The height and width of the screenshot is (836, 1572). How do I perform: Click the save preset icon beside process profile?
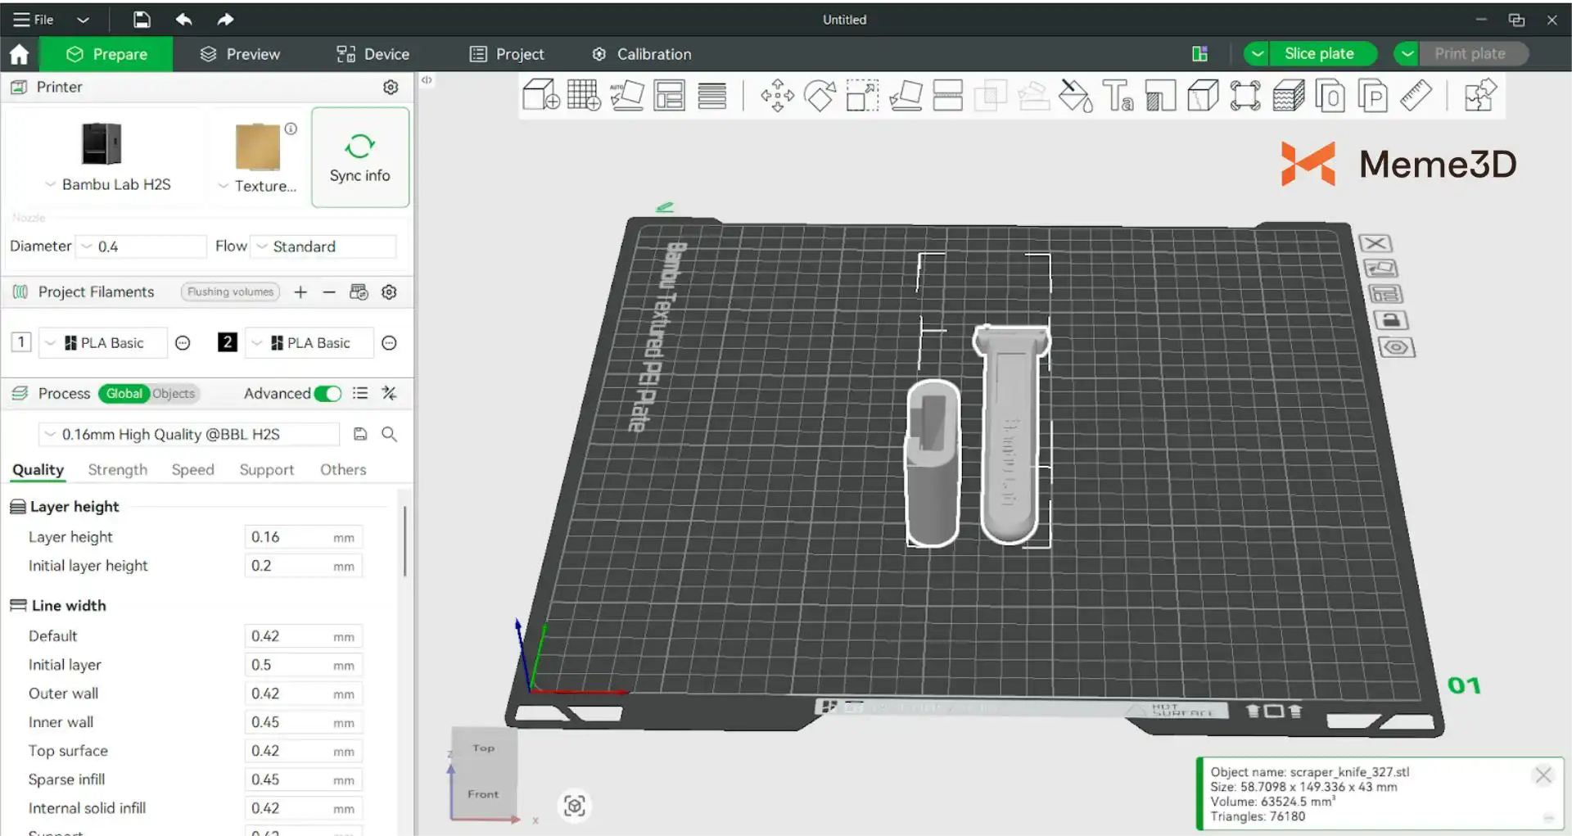click(360, 434)
